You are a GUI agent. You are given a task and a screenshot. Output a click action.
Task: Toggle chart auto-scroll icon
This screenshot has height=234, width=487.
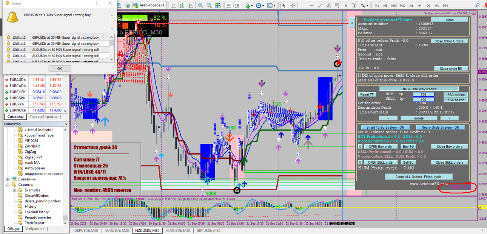(229, 6)
